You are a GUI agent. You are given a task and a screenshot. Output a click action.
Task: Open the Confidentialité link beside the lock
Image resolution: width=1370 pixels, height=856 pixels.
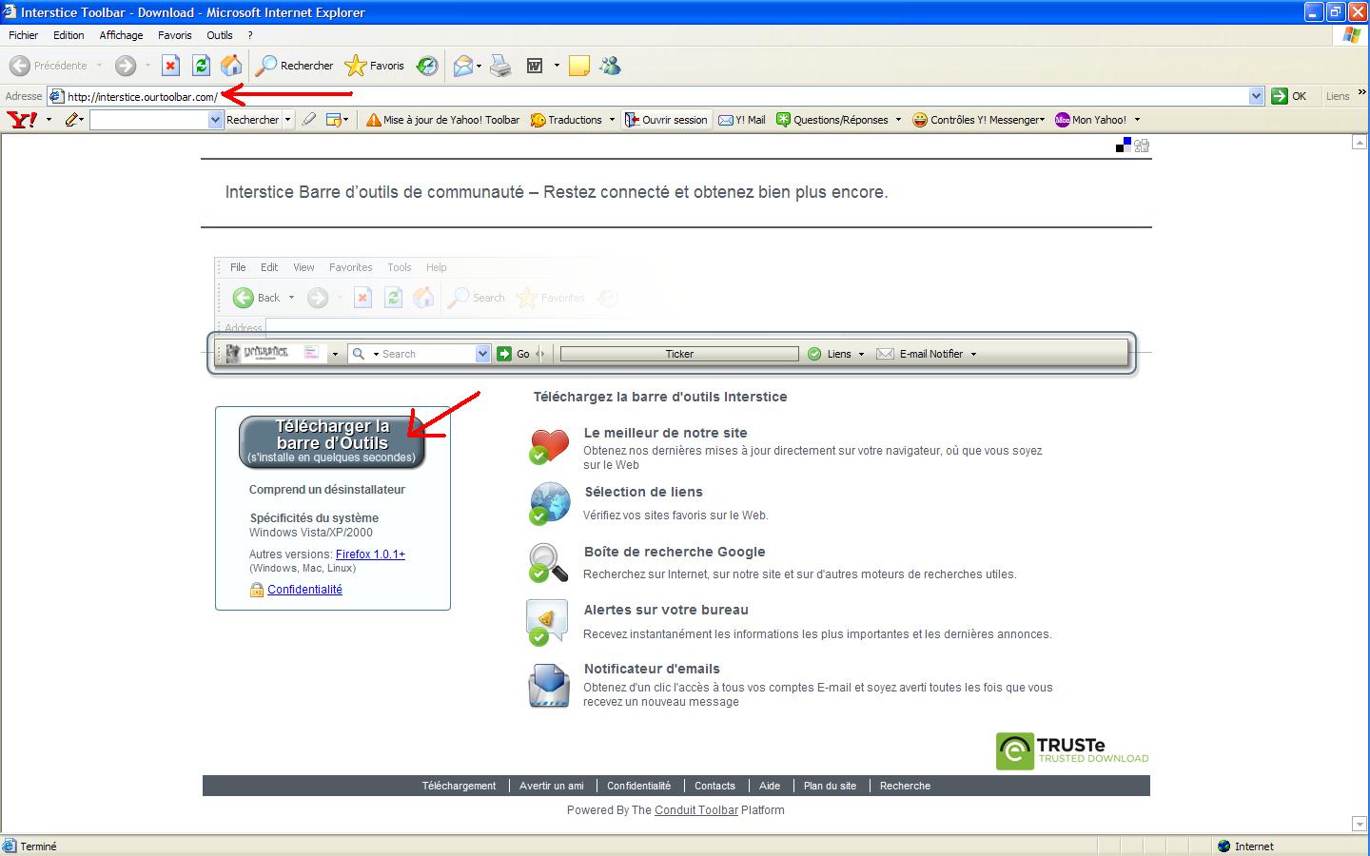[304, 589]
